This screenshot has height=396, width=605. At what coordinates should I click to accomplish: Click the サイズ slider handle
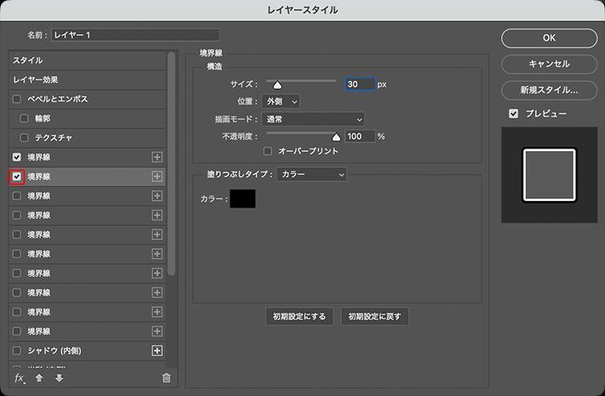[277, 85]
